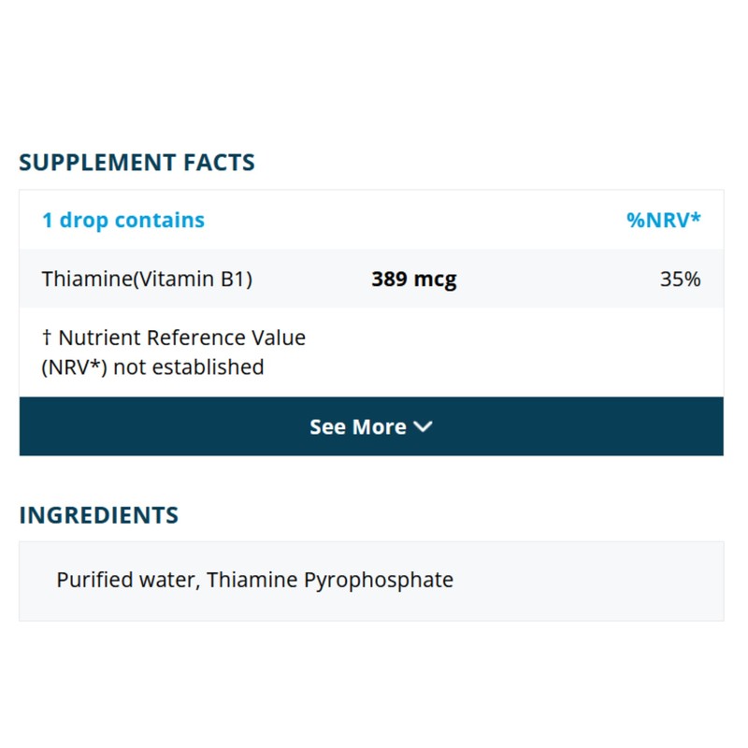Click the SUPPLEMENT FACTS heading
This screenshot has width=748, height=748.
137,162
